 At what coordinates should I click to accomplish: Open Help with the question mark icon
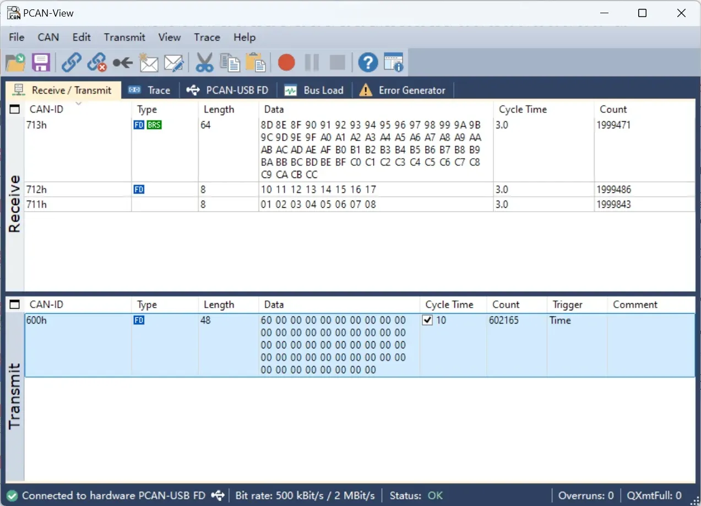[x=368, y=62]
